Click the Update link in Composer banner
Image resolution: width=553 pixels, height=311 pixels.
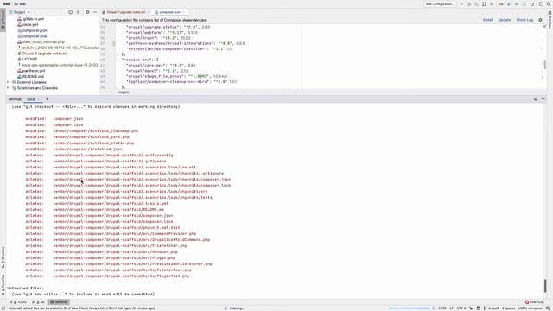[x=505, y=20]
